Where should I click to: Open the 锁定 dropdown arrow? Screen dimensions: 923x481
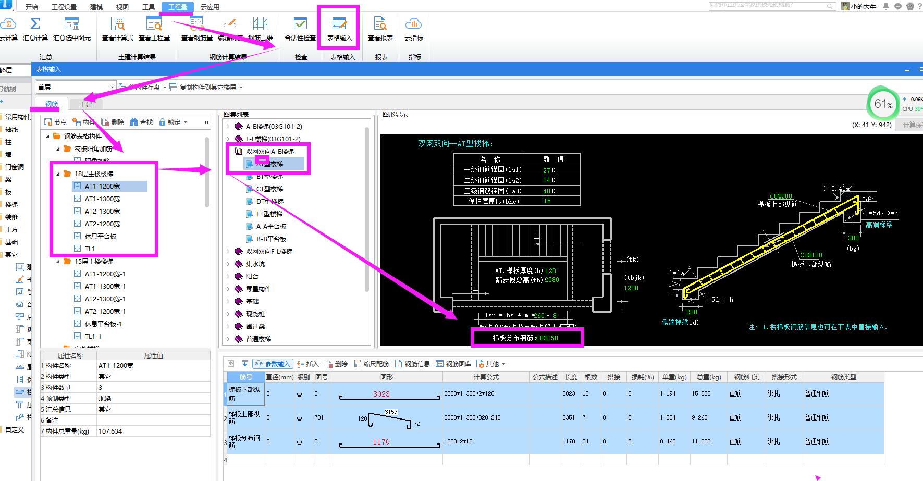tap(185, 122)
